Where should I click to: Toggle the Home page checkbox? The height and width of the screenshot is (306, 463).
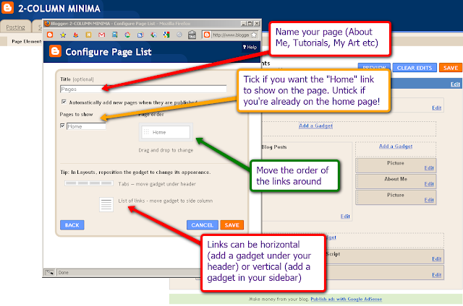tap(62, 126)
